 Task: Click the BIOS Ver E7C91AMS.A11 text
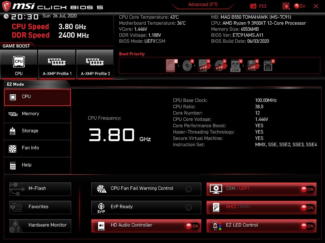pyautogui.click(x=237, y=35)
